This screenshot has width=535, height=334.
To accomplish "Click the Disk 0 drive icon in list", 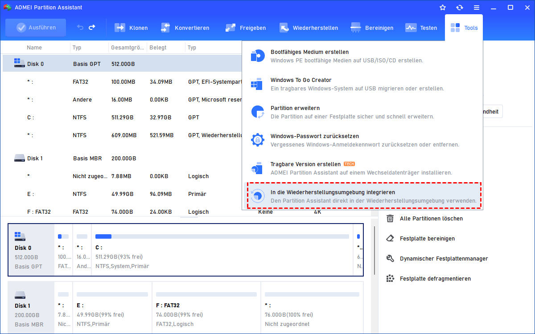I will click(19, 63).
